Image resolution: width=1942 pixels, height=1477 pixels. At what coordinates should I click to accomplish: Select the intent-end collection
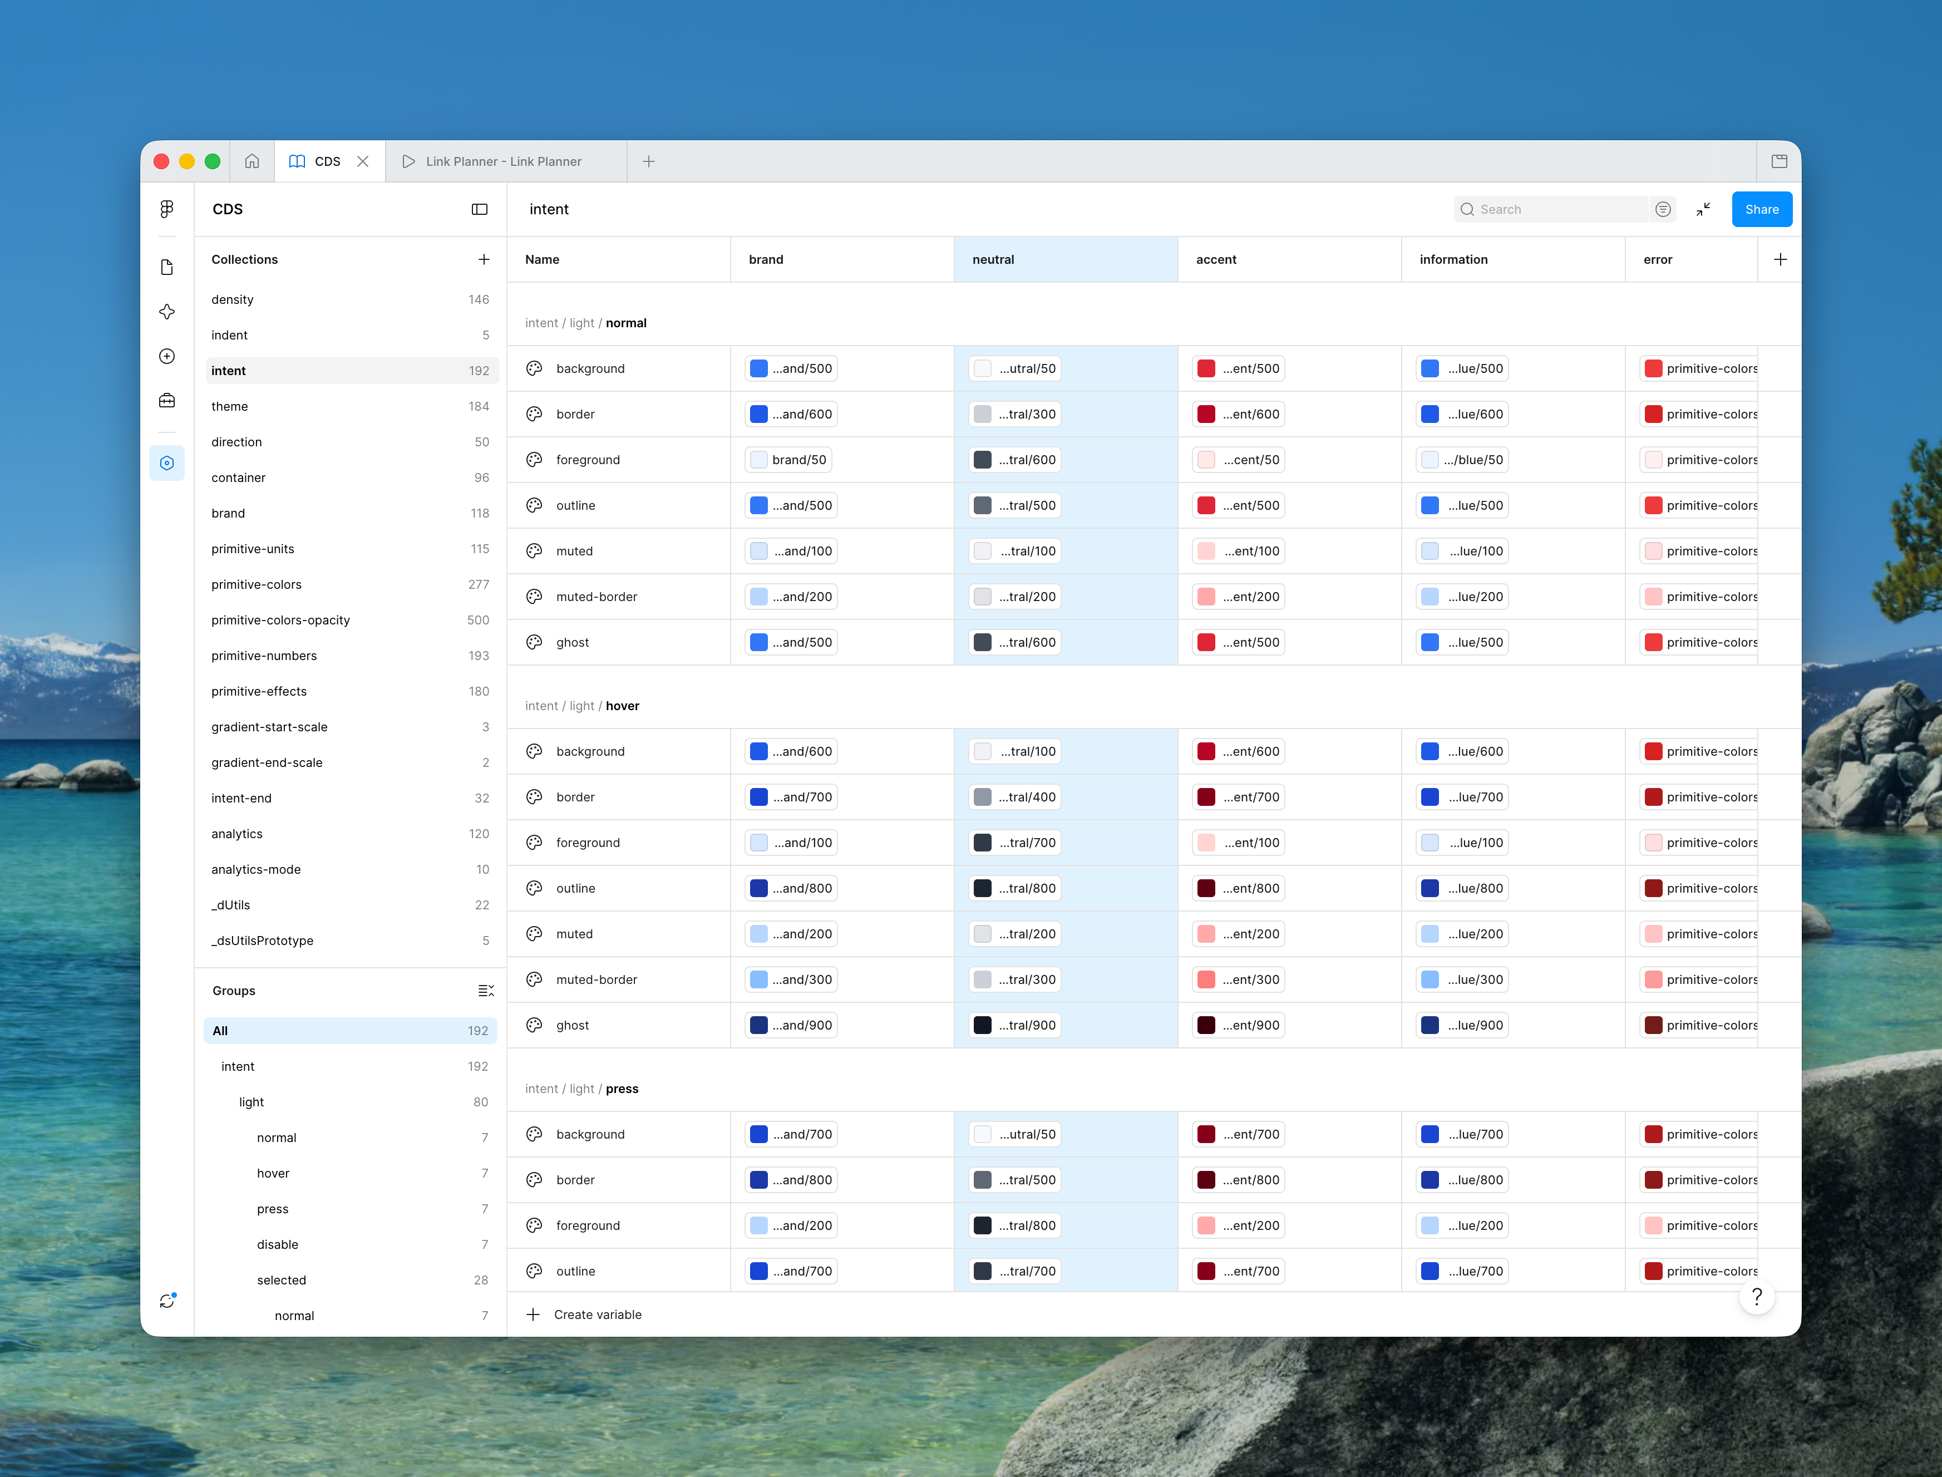(x=352, y=798)
